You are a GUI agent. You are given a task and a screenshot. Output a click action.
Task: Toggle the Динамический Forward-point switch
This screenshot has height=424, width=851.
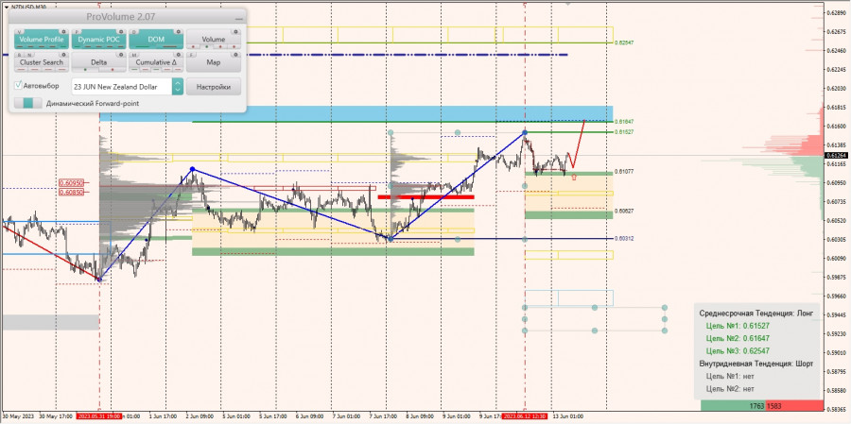pyautogui.click(x=27, y=103)
